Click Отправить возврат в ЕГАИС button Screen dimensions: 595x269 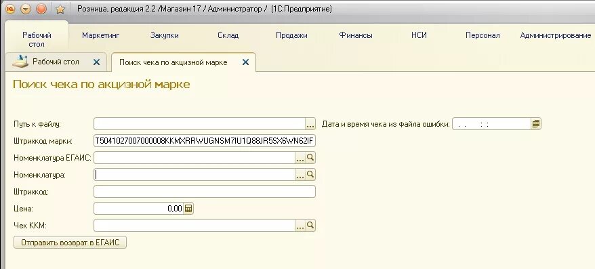pyautogui.click(x=70, y=243)
